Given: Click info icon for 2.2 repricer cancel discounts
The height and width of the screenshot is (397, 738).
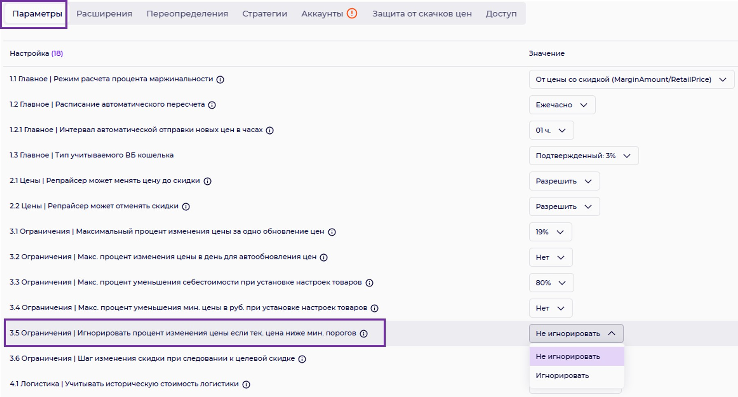Looking at the screenshot, I should pyautogui.click(x=186, y=207).
